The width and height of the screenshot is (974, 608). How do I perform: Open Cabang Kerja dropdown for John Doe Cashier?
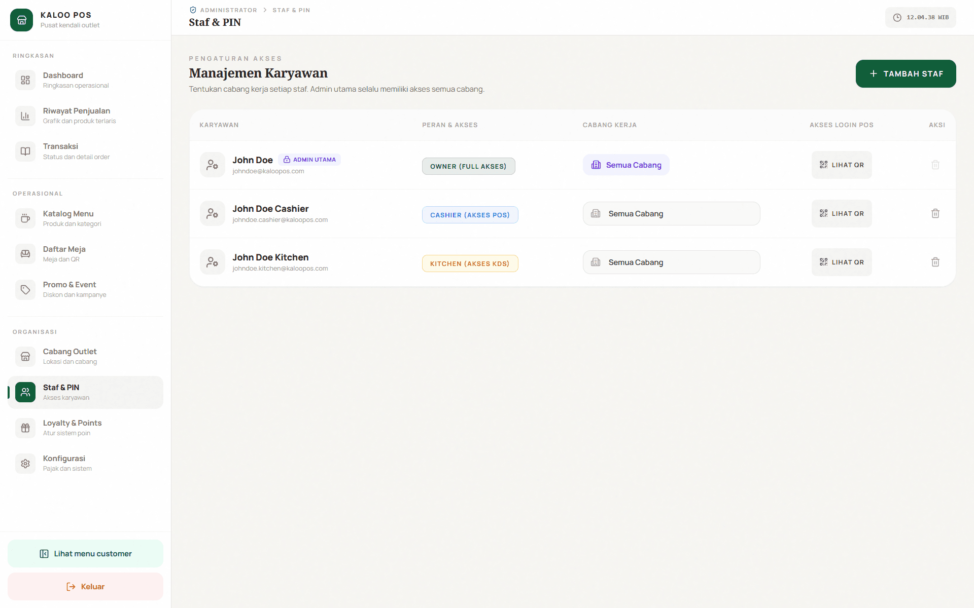pos(671,213)
